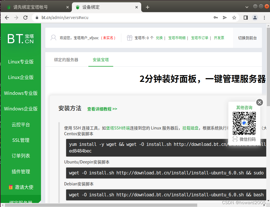Image resolution: width=270 pixels, height=207 pixels.
Task: Reload the page with the refresh icon
Action: pos(25,18)
